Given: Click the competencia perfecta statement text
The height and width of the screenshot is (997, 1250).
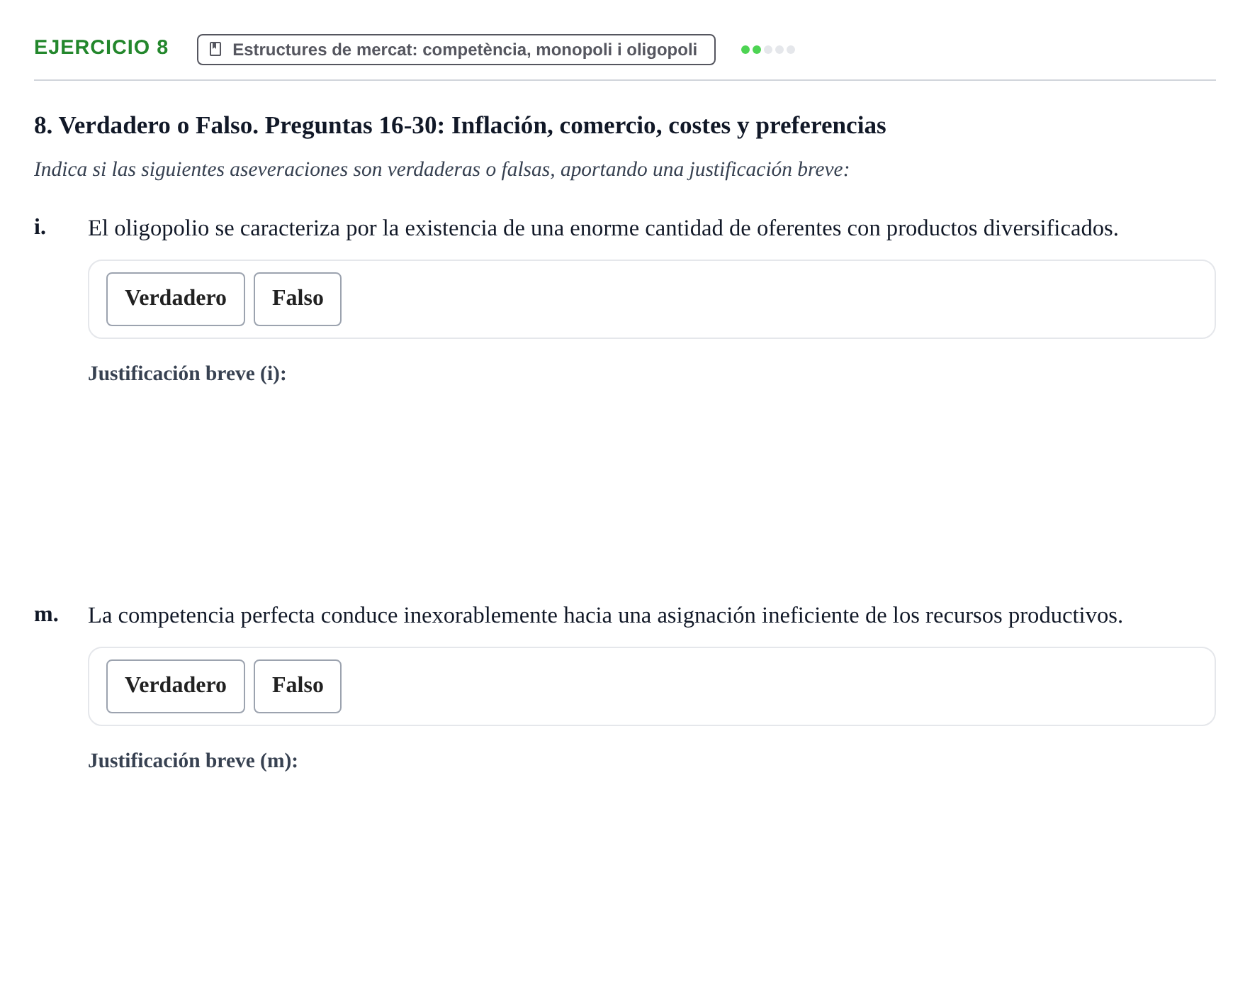Looking at the screenshot, I should (605, 616).
